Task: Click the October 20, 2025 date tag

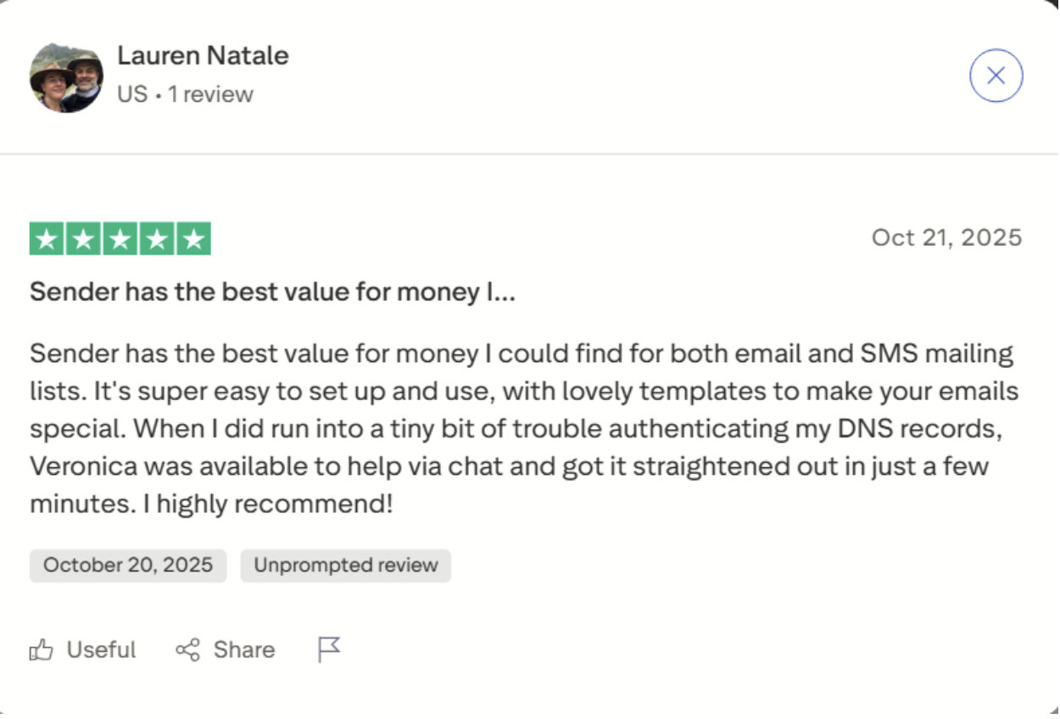Action: coord(128,566)
